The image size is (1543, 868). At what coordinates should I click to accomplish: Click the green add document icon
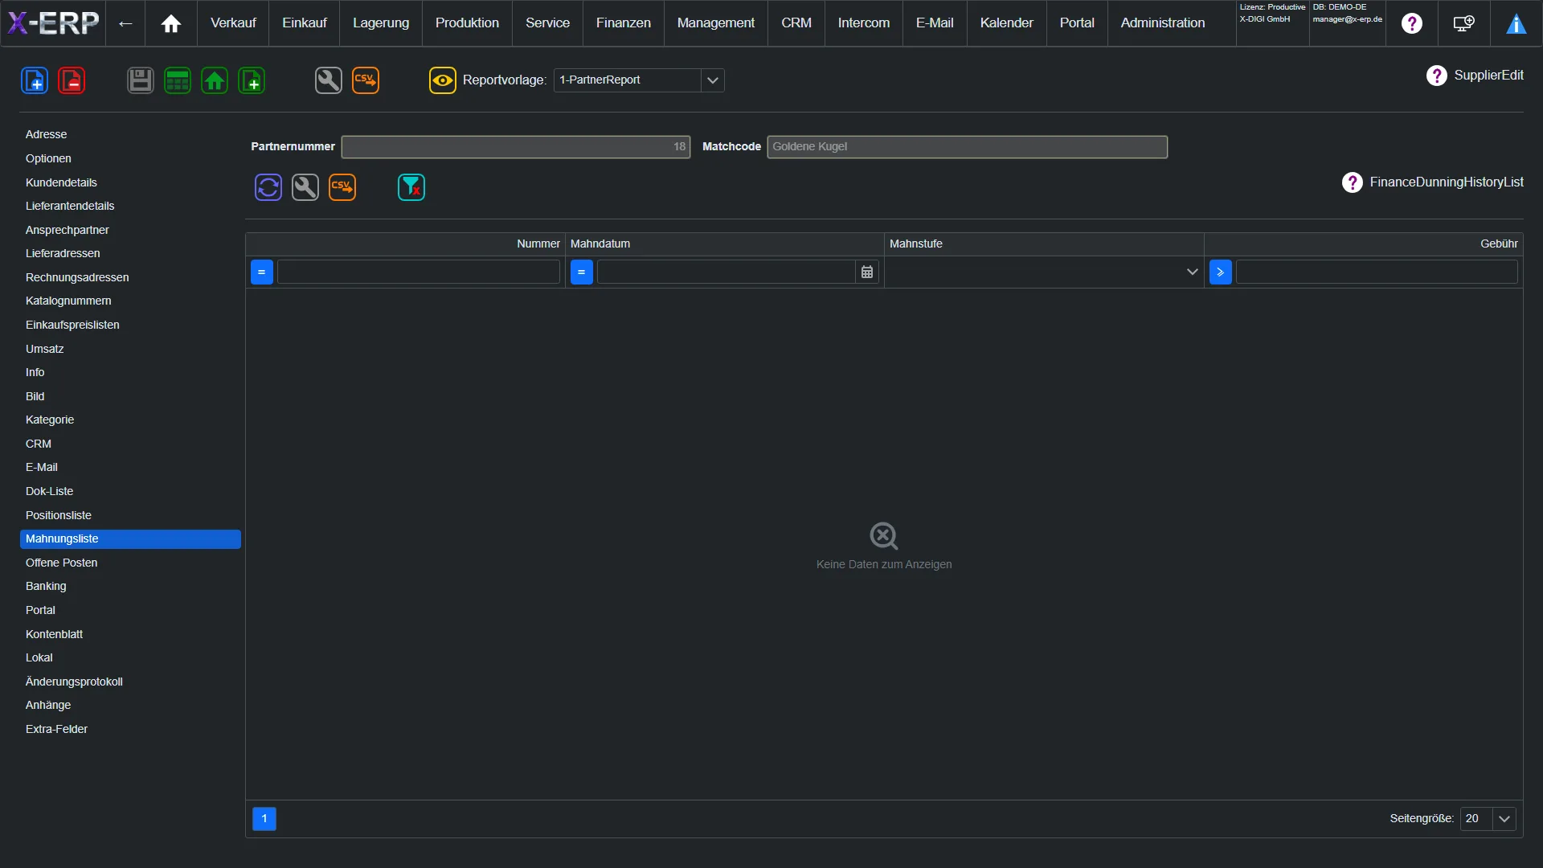click(x=252, y=80)
